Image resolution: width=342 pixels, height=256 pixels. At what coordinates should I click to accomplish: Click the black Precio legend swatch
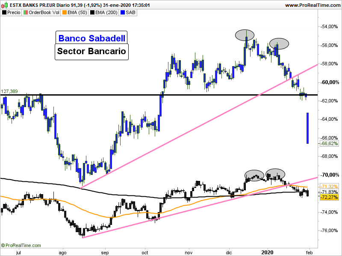[x=4, y=13]
